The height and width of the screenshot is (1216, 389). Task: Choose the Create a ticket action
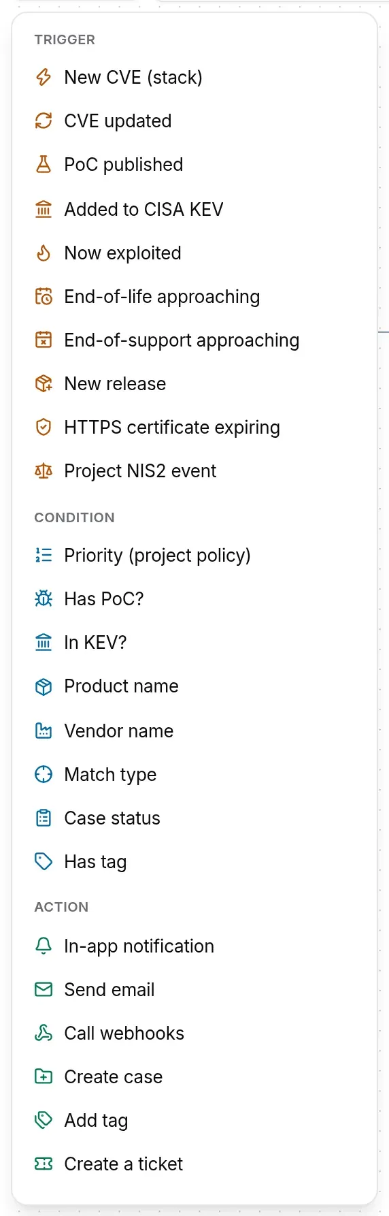(x=194, y=1164)
